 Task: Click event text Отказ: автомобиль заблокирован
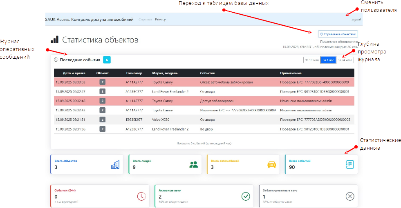pos(226,82)
